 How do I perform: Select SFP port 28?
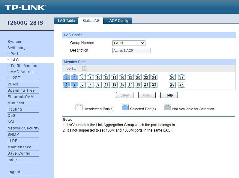tap(181, 77)
